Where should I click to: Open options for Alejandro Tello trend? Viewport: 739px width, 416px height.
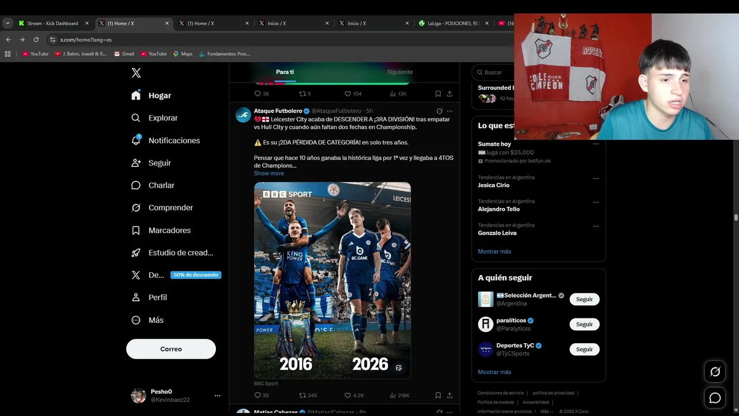click(596, 202)
